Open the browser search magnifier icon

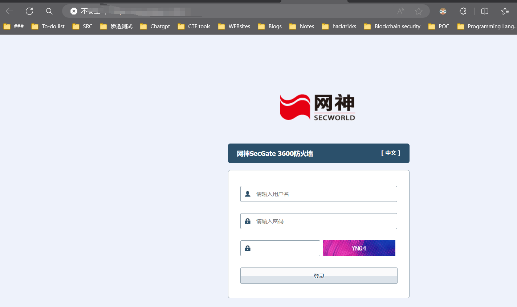click(49, 11)
